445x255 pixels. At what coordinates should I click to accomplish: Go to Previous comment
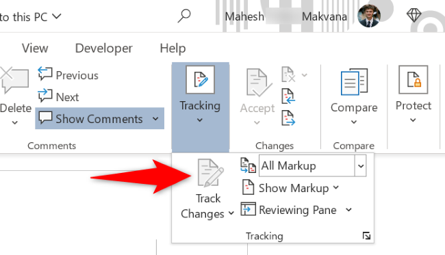[x=68, y=75]
